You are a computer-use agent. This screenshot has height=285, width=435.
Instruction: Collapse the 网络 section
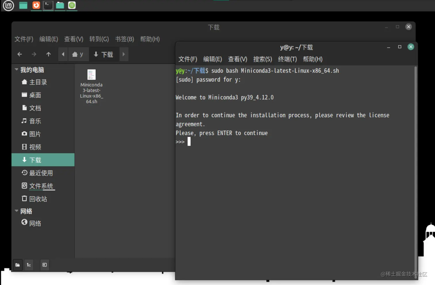click(x=16, y=211)
